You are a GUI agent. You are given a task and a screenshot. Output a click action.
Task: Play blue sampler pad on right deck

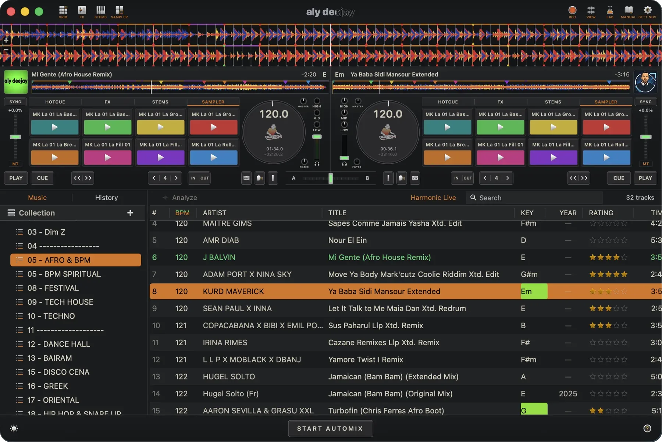tap(606, 158)
